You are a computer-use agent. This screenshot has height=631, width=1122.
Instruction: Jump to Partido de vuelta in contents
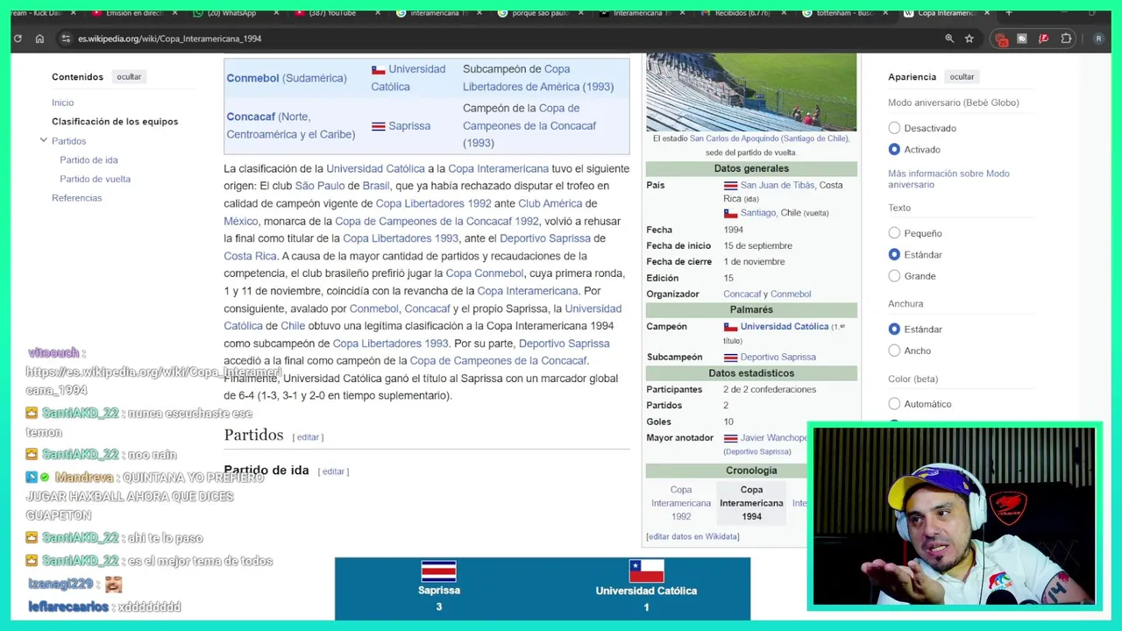pyautogui.click(x=95, y=179)
